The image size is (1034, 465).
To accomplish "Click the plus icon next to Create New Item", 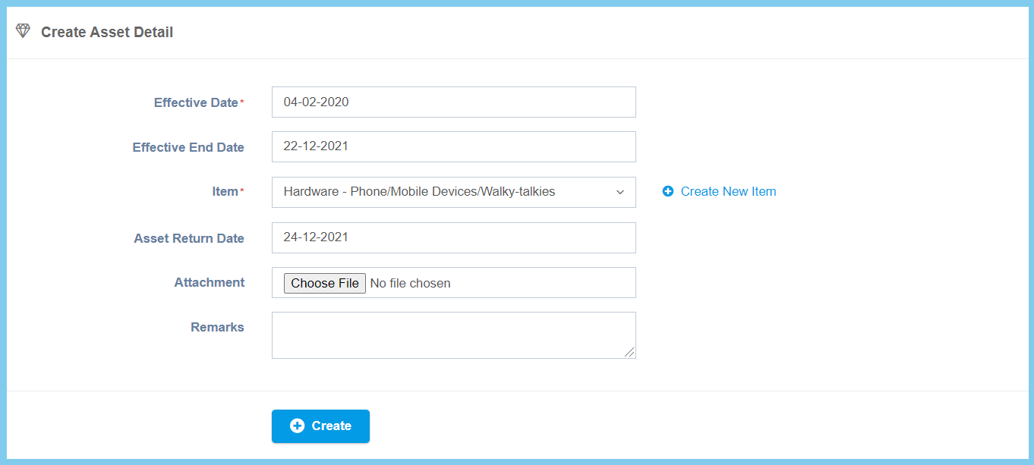I will click(668, 192).
